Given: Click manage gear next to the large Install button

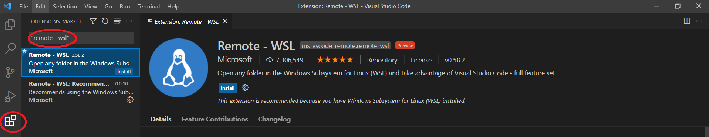Looking at the screenshot, I should [245, 88].
